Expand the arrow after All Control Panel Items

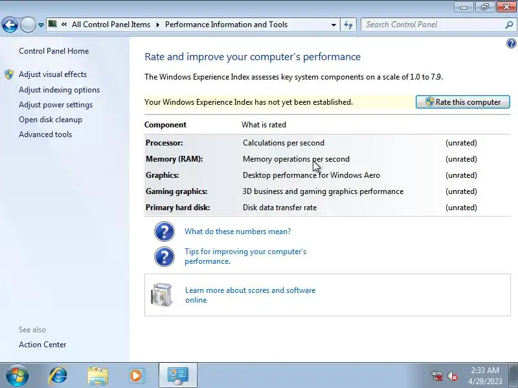[x=157, y=25]
